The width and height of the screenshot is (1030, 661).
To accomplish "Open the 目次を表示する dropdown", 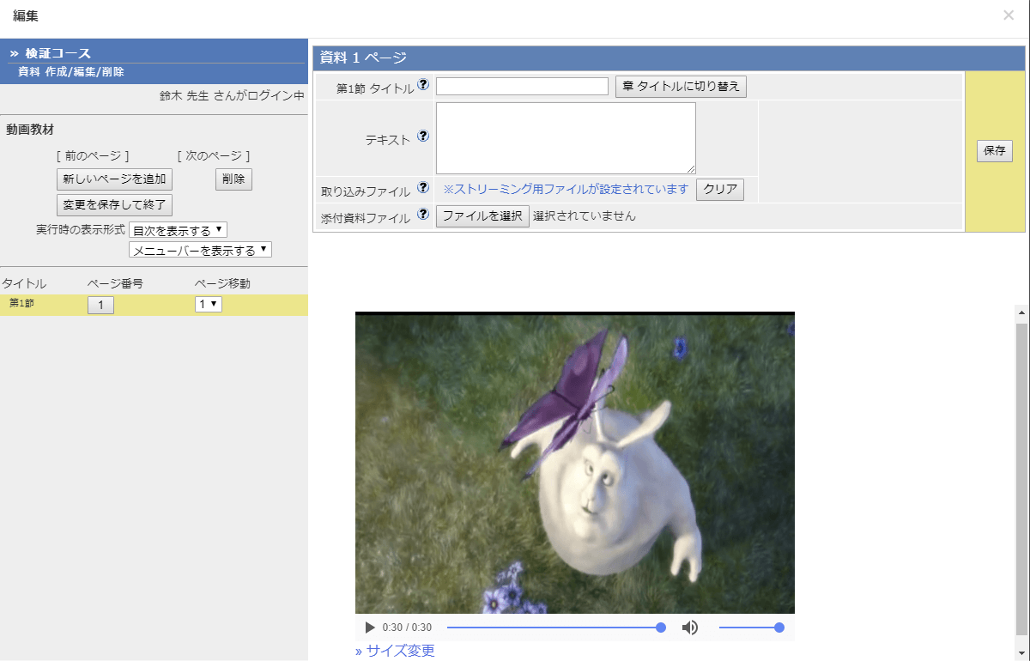I will tap(178, 230).
